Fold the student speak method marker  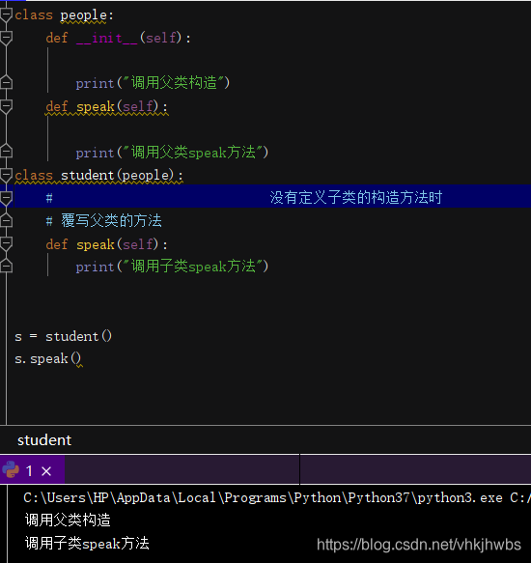[6, 243]
